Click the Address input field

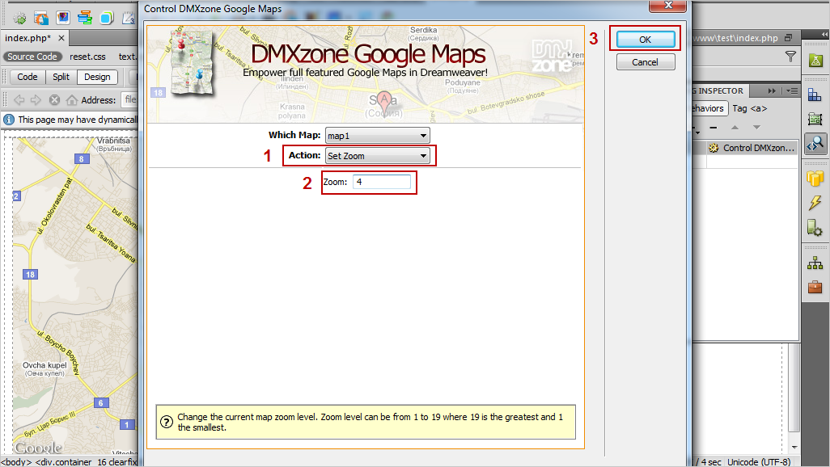point(130,99)
